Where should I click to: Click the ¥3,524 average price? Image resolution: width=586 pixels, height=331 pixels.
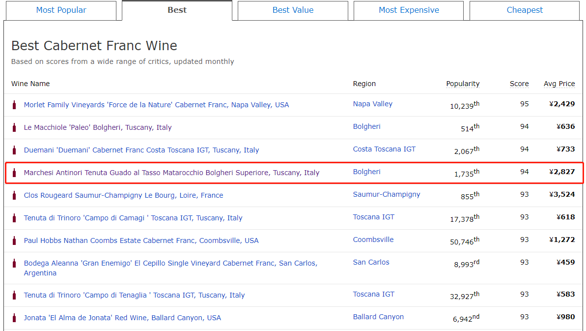point(562,194)
